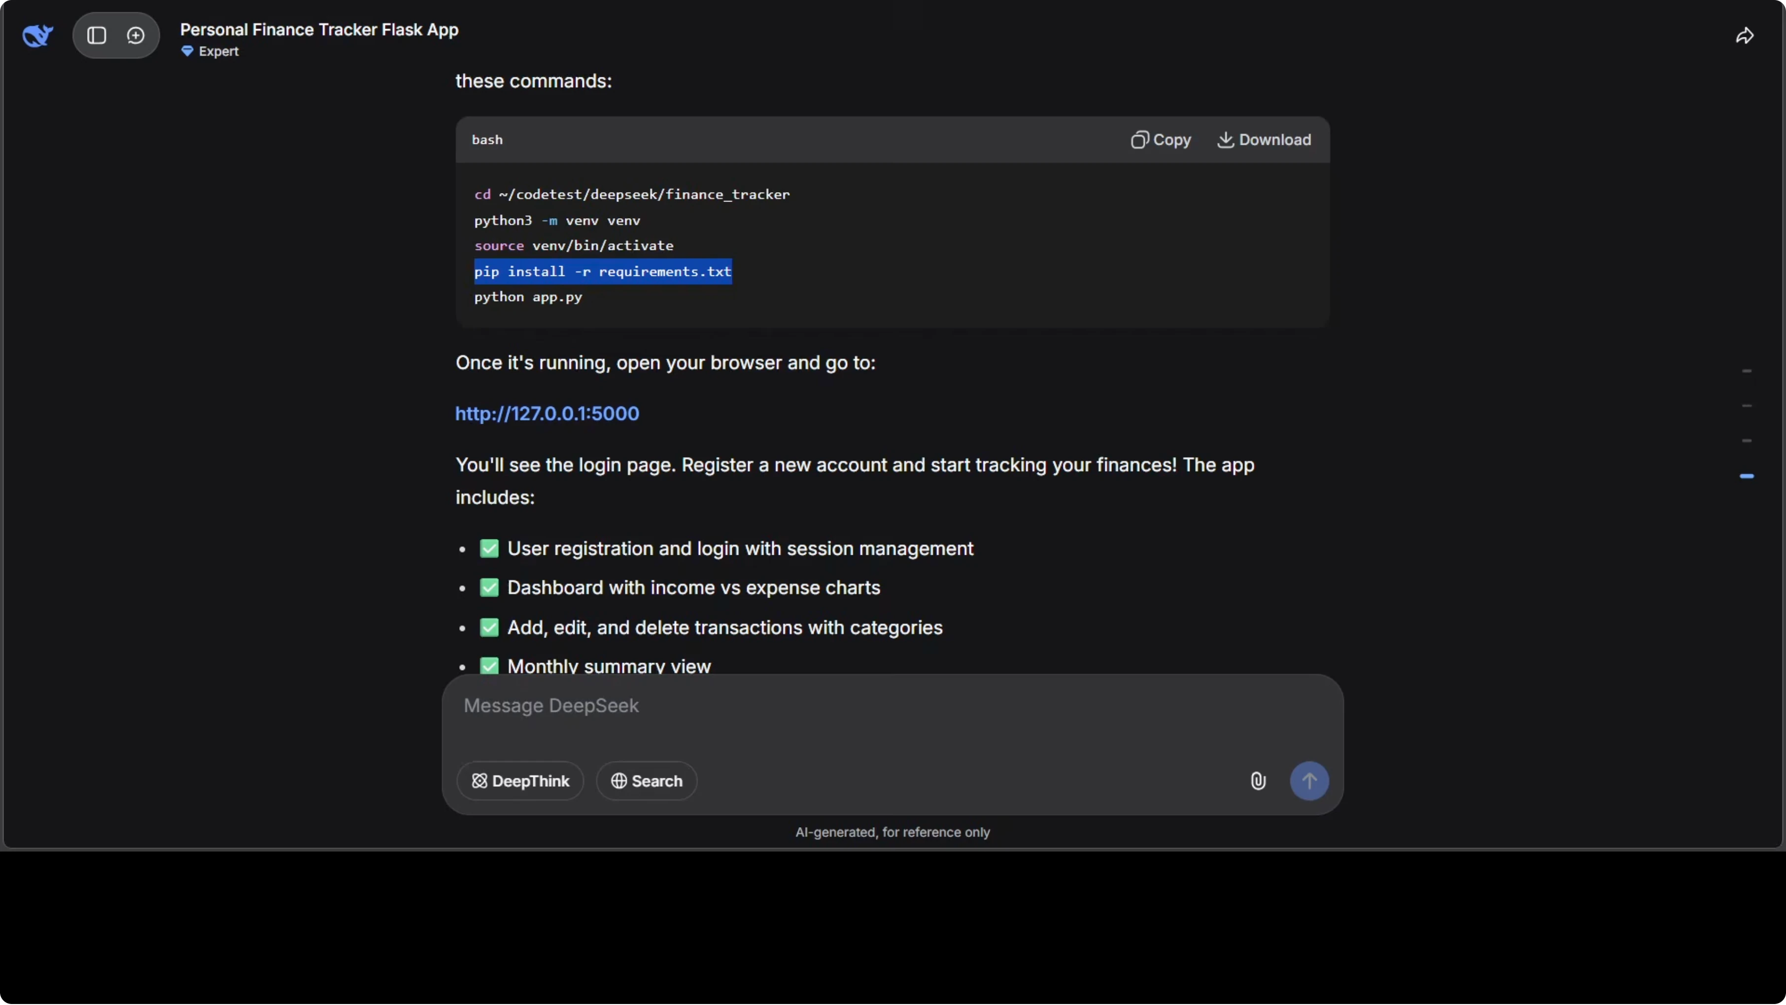This screenshot has height=1005, width=1786.
Task: Open the http://127.0.0.1:5000 link
Action: (x=547, y=414)
